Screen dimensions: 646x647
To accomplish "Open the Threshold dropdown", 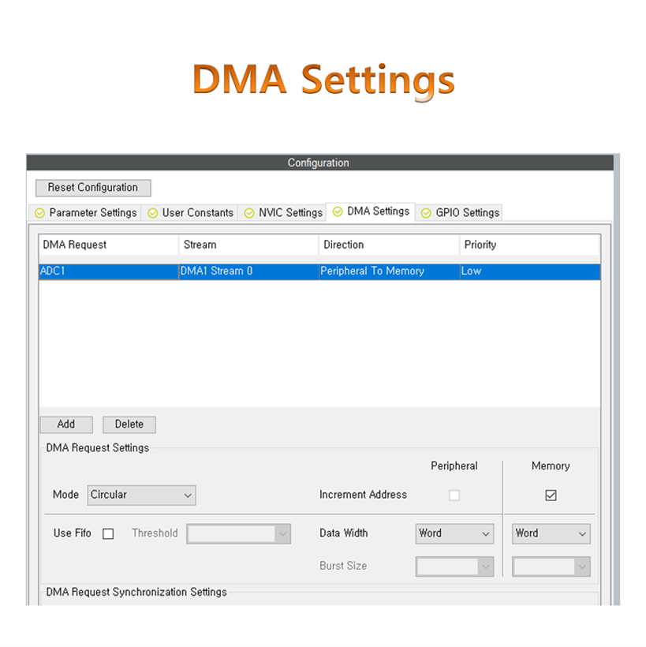I will [x=238, y=534].
